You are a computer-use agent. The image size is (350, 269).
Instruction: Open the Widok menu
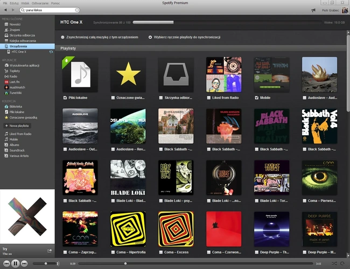(x=25, y=3)
